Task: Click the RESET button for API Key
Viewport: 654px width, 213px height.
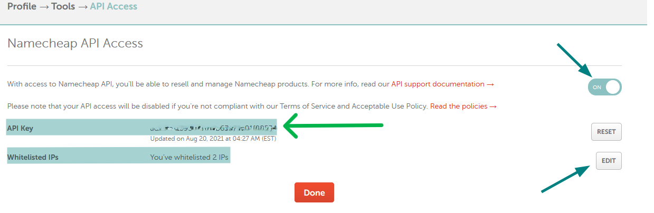Action: coord(606,132)
